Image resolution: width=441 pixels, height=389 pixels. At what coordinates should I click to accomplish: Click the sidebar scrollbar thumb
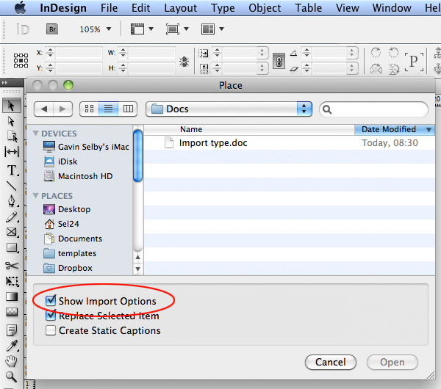138,156
